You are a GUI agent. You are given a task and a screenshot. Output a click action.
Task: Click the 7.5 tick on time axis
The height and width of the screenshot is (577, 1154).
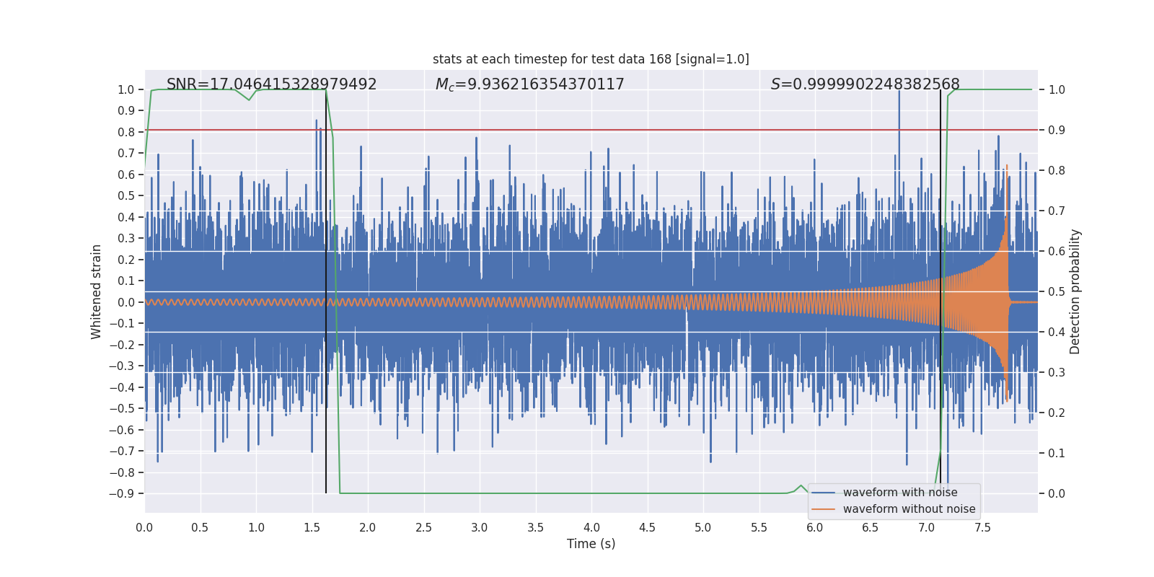point(982,527)
